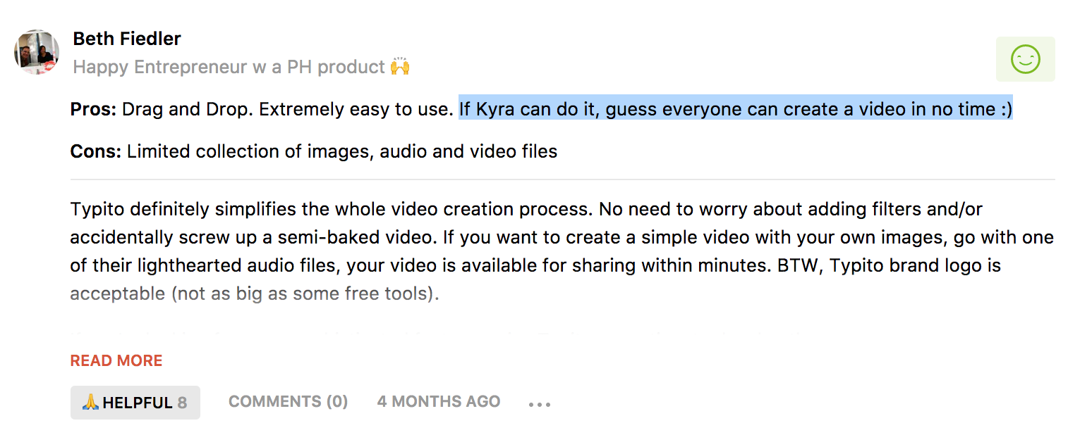Click the "Limited collection of images" cons text
The image size is (1068, 435).
[x=342, y=151]
